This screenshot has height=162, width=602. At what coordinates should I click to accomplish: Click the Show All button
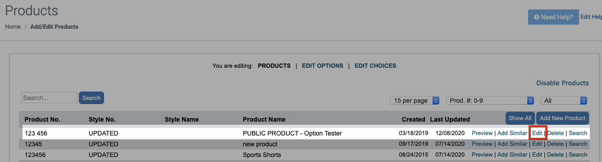click(x=520, y=118)
